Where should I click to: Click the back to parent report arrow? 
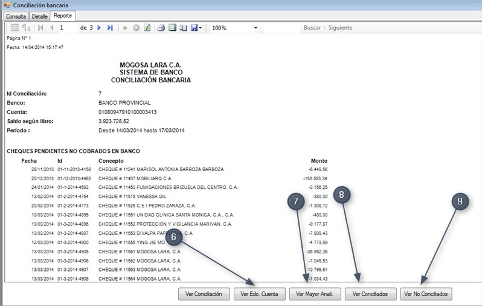pos(125,28)
